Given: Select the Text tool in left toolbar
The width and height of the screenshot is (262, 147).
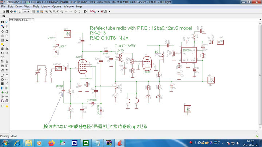Looking at the screenshot, I should [7, 75].
